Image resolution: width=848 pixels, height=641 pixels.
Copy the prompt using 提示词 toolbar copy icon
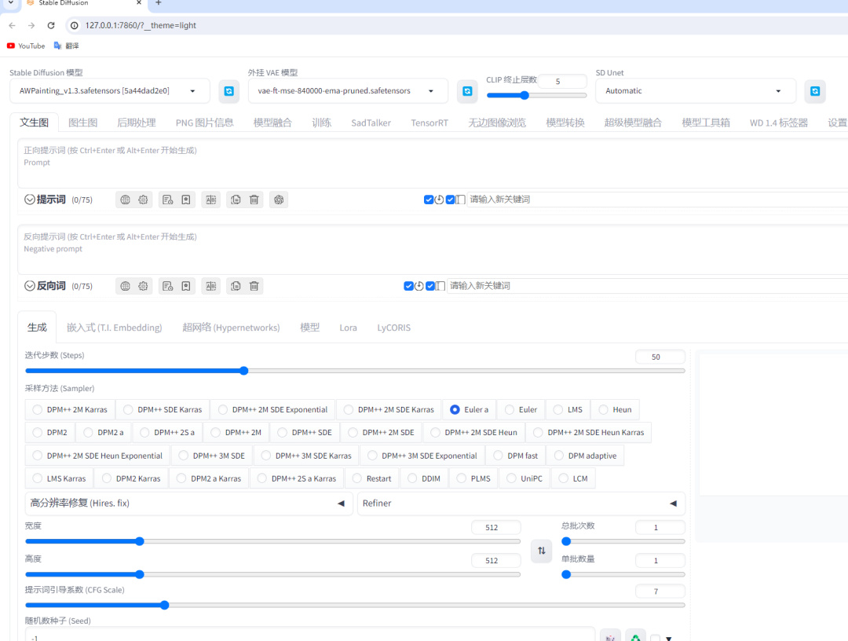coord(236,200)
